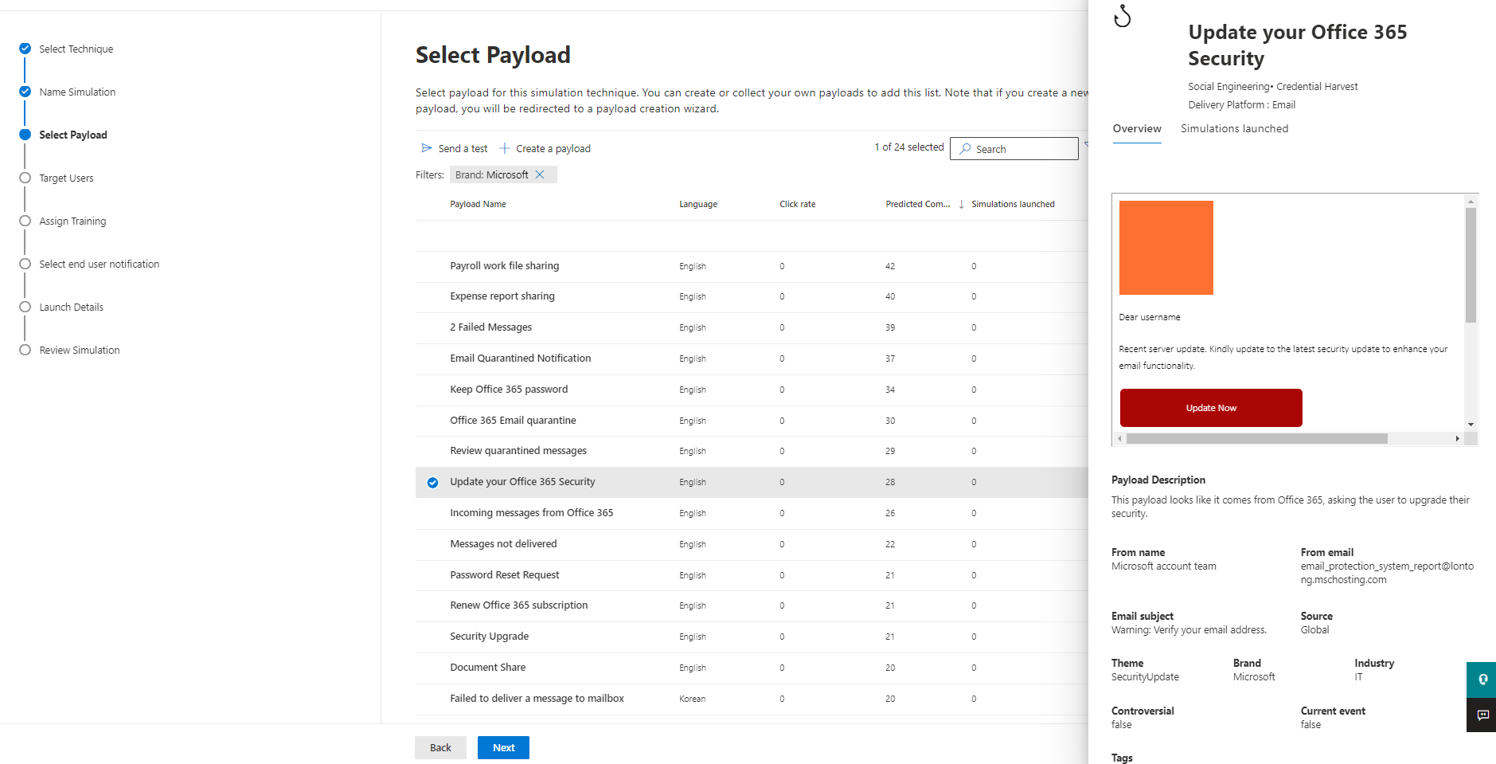Remove the Brand: Microsoft filter with X

click(540, 174)
